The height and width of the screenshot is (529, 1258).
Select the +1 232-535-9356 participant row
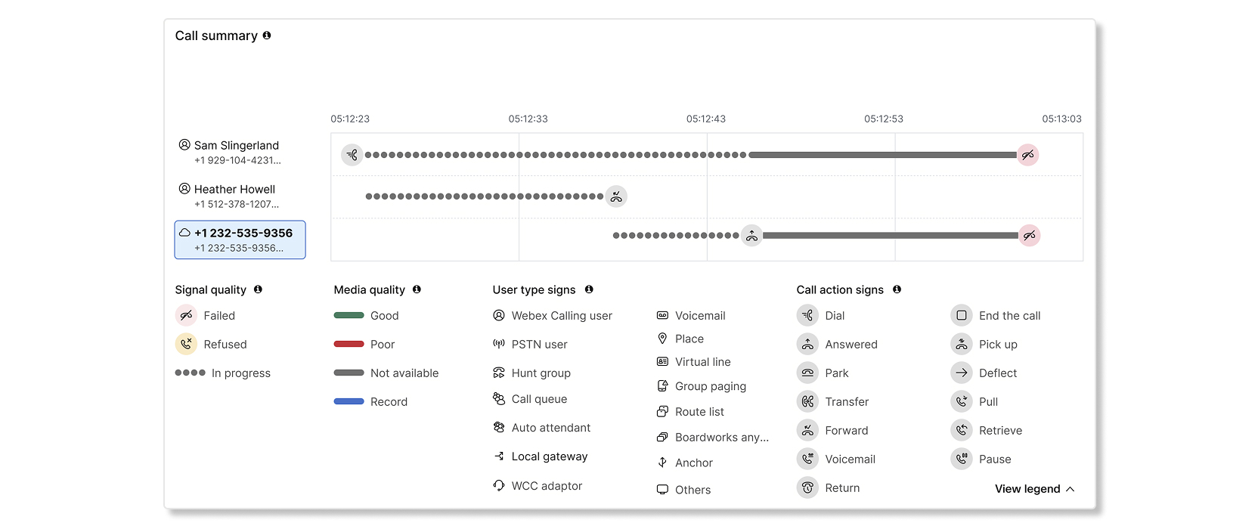pyautogui.click(x=240, y=240)
